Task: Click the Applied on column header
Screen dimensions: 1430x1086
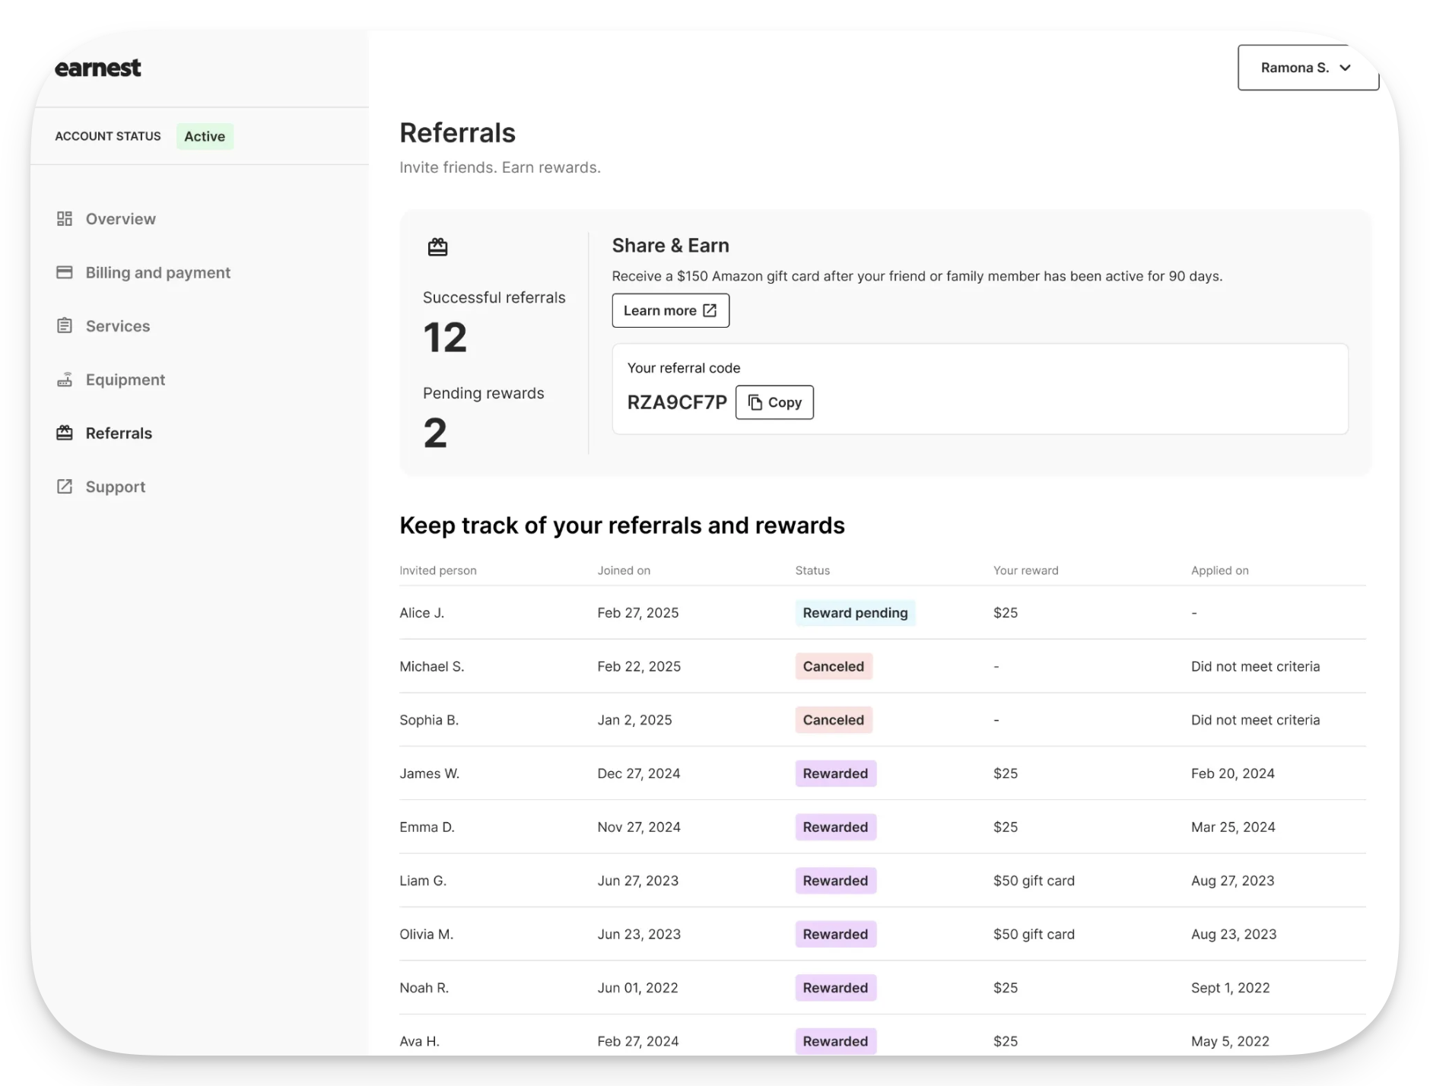Action: tap(1219, 570)
